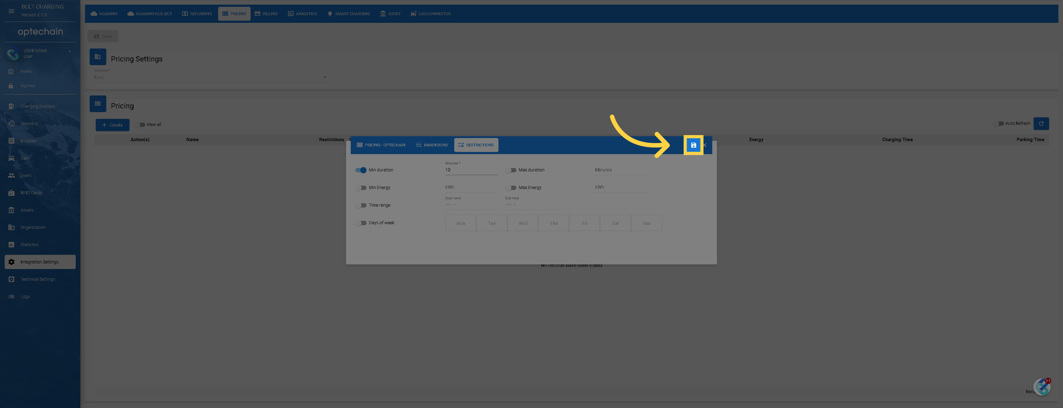
Task: Open Charging Stations from sidebar
Action: (38, 107)
